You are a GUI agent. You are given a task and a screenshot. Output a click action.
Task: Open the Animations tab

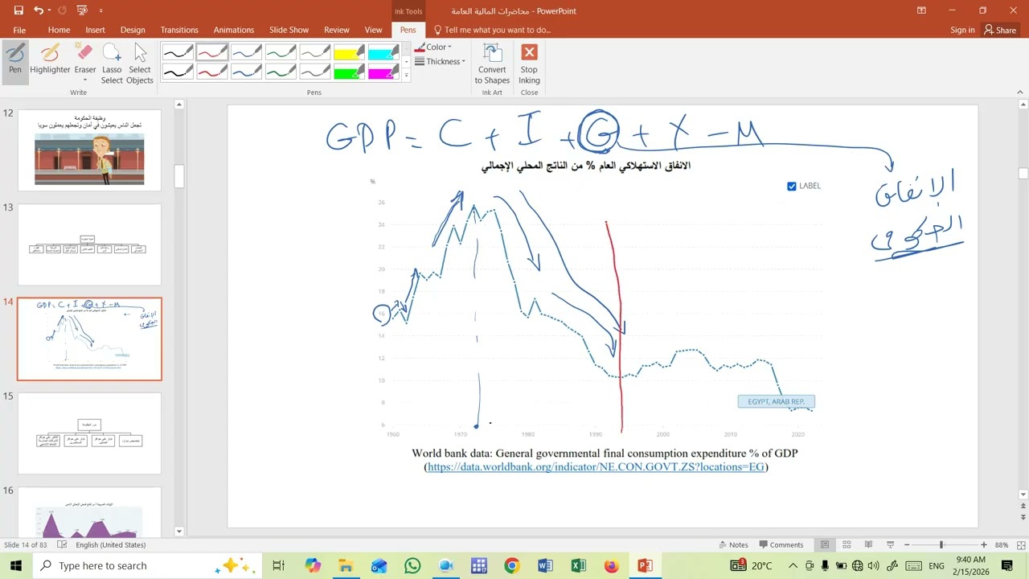click(234, 30)
